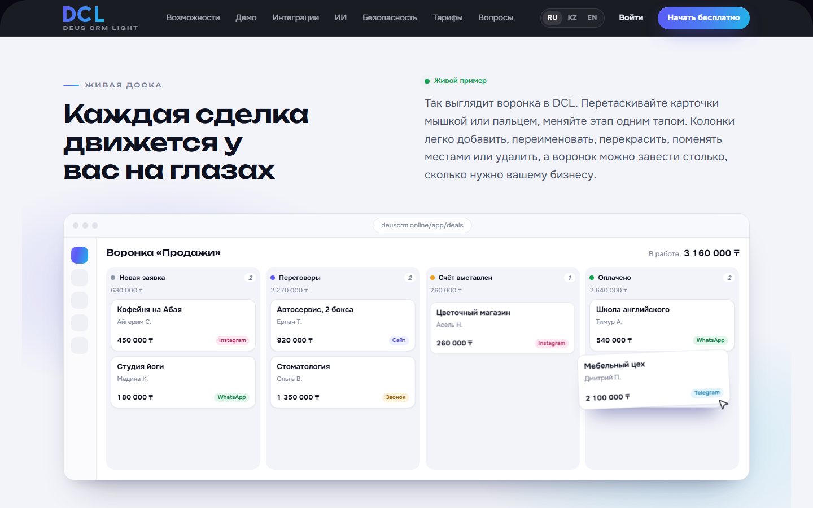Viewport: 813px width, 508px height.
Task: Click the WhatsApp tag on Студия йоги
Action: (x=231, y=397)
